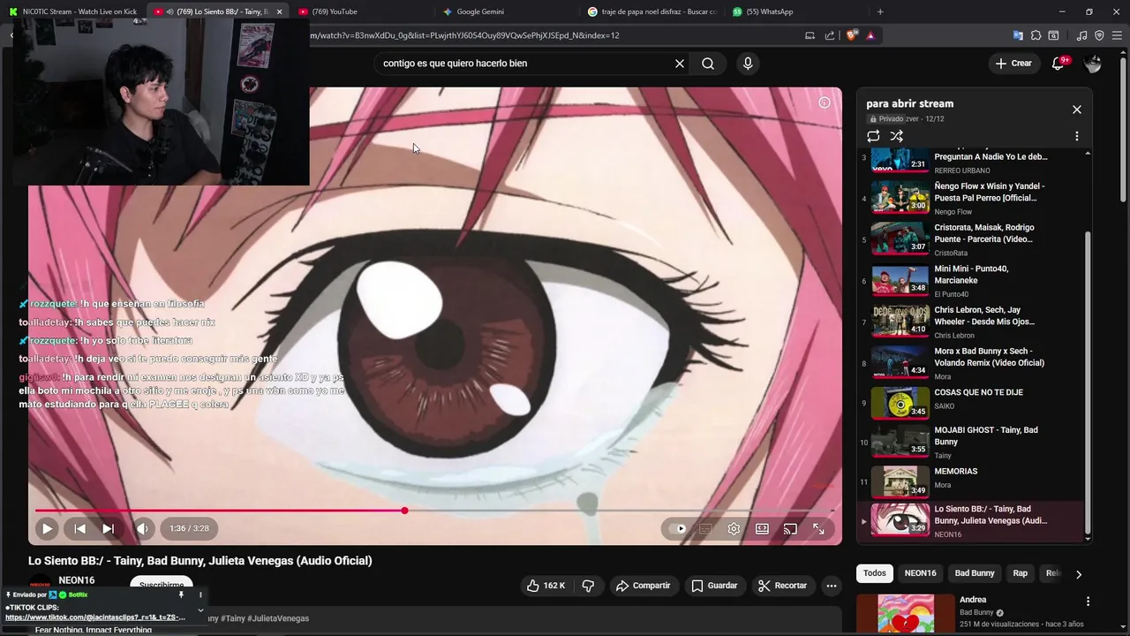
Task: Select the Rap filter chip
Action: point(1021,573)
